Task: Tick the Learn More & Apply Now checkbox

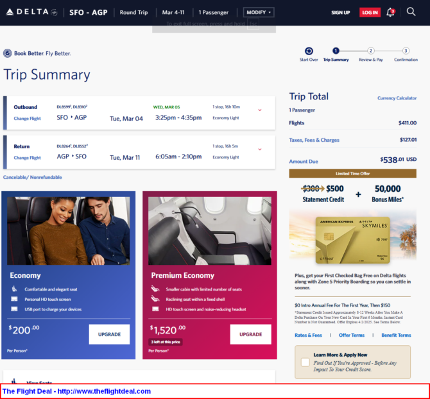Action: [305, 362]
